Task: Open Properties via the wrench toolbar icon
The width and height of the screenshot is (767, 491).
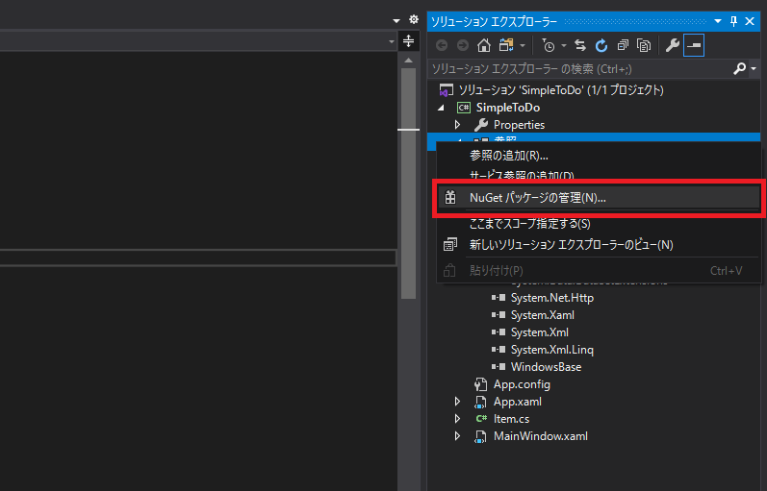Action: pyautogui.click(x=673, y=45)
